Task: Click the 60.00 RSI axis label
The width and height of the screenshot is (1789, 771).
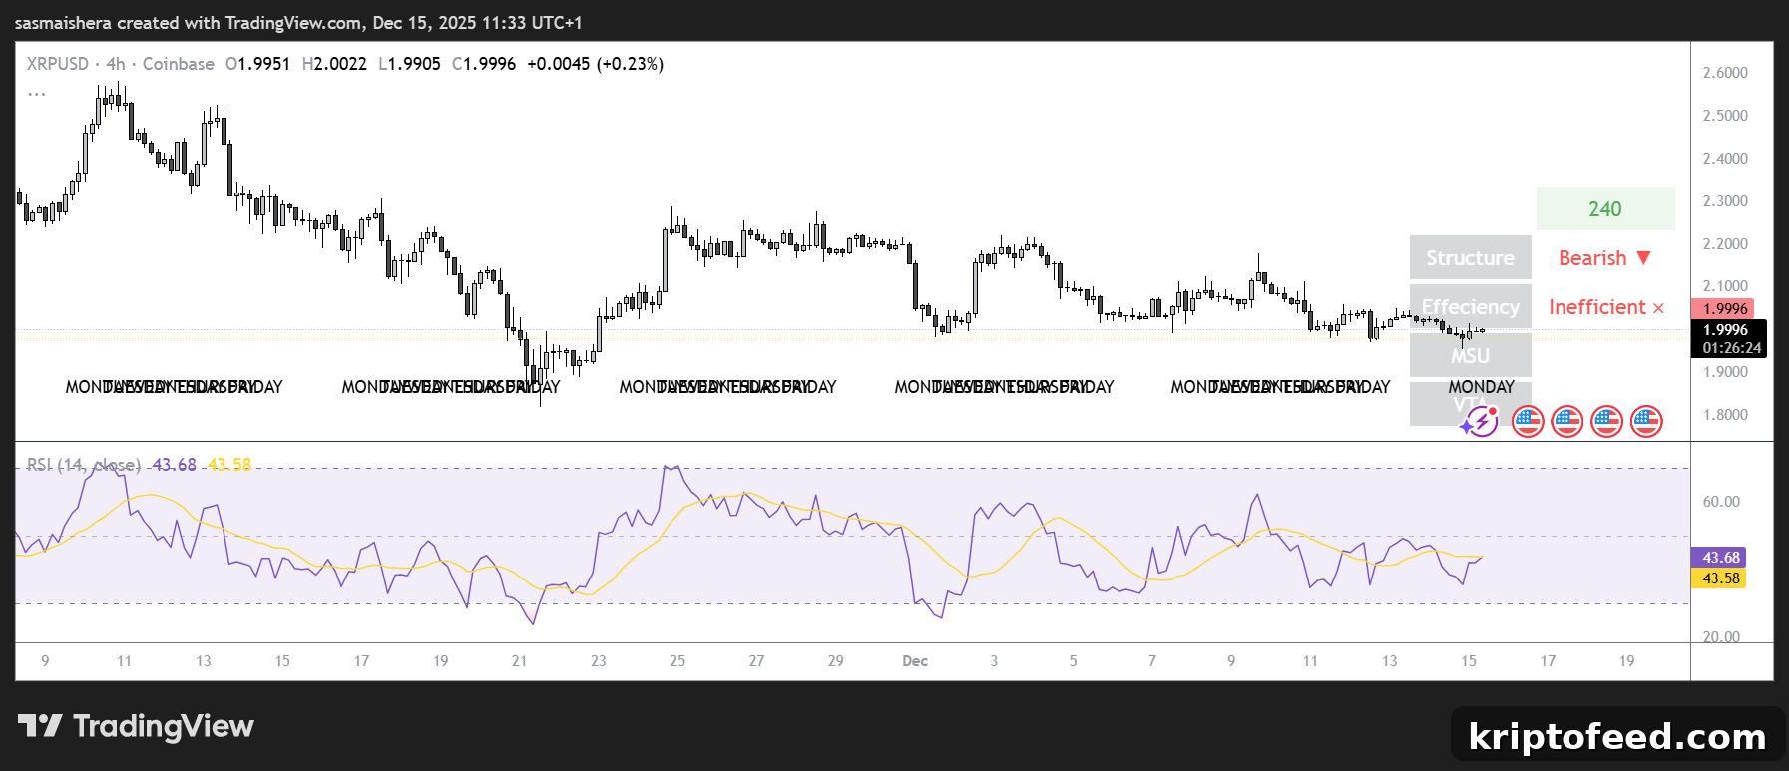Action: point(1721,502)
